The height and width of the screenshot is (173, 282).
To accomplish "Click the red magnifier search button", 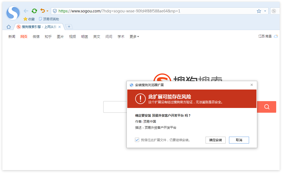I will 267,107.
